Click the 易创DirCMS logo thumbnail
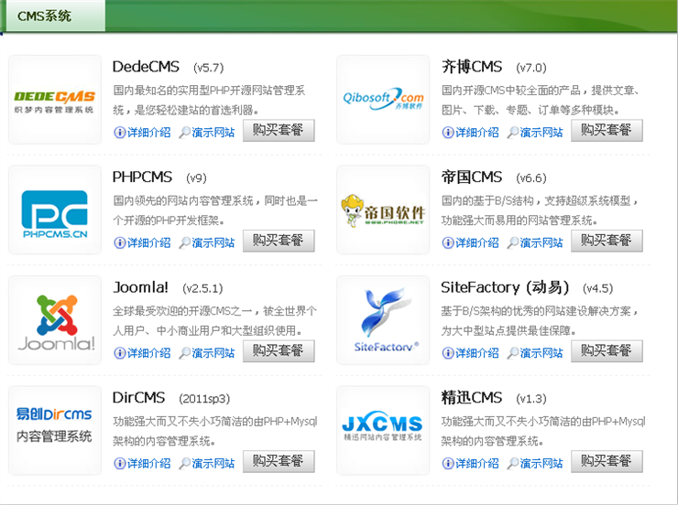The height and width of the screenshot is (505, 678). pos(55,431)
